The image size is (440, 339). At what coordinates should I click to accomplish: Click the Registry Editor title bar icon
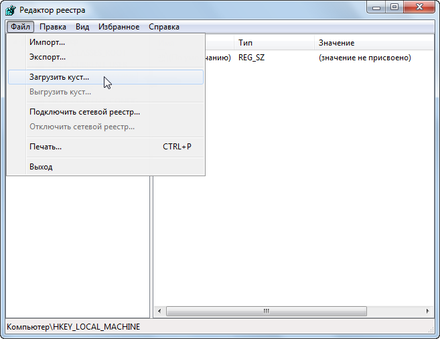coord(11,10)
